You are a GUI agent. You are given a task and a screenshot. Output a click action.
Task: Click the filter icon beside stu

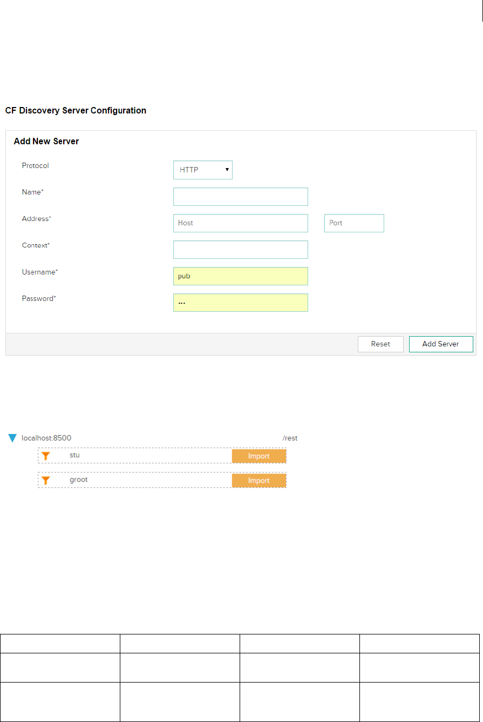pos(46,456)
